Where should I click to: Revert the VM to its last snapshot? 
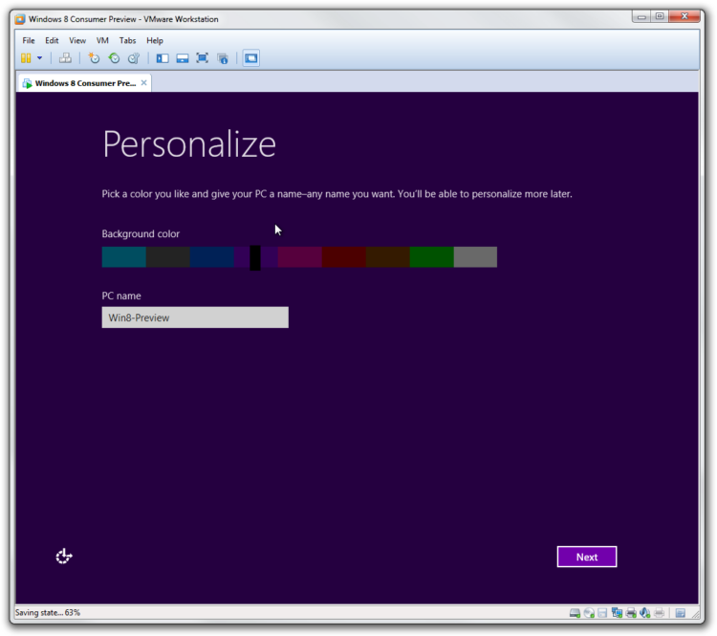[x=114, y=58]
